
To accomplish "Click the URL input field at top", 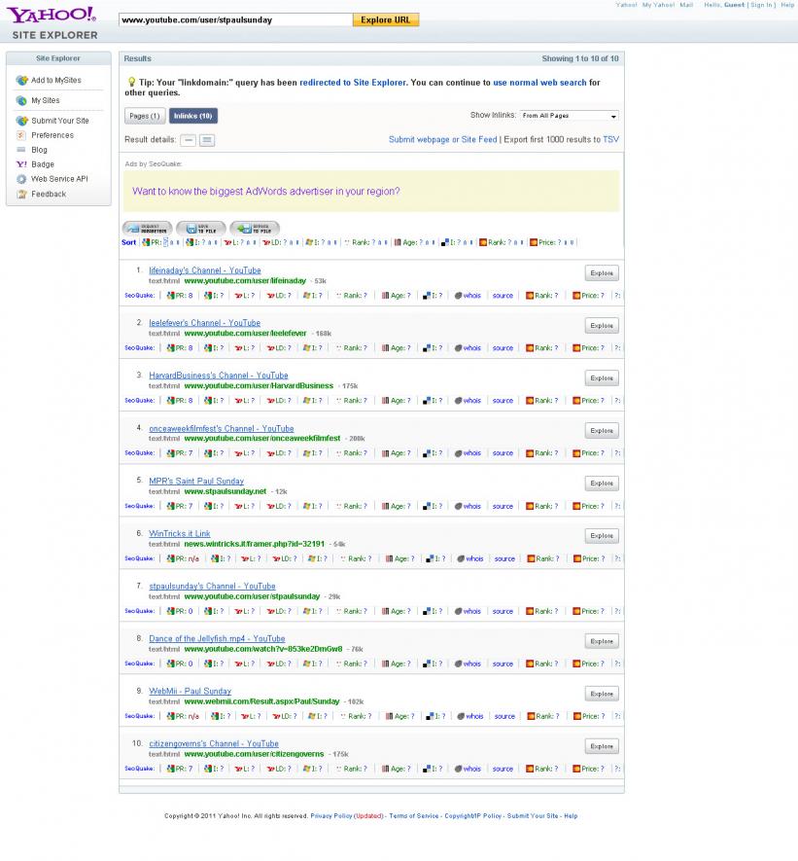I will (234, 19).
